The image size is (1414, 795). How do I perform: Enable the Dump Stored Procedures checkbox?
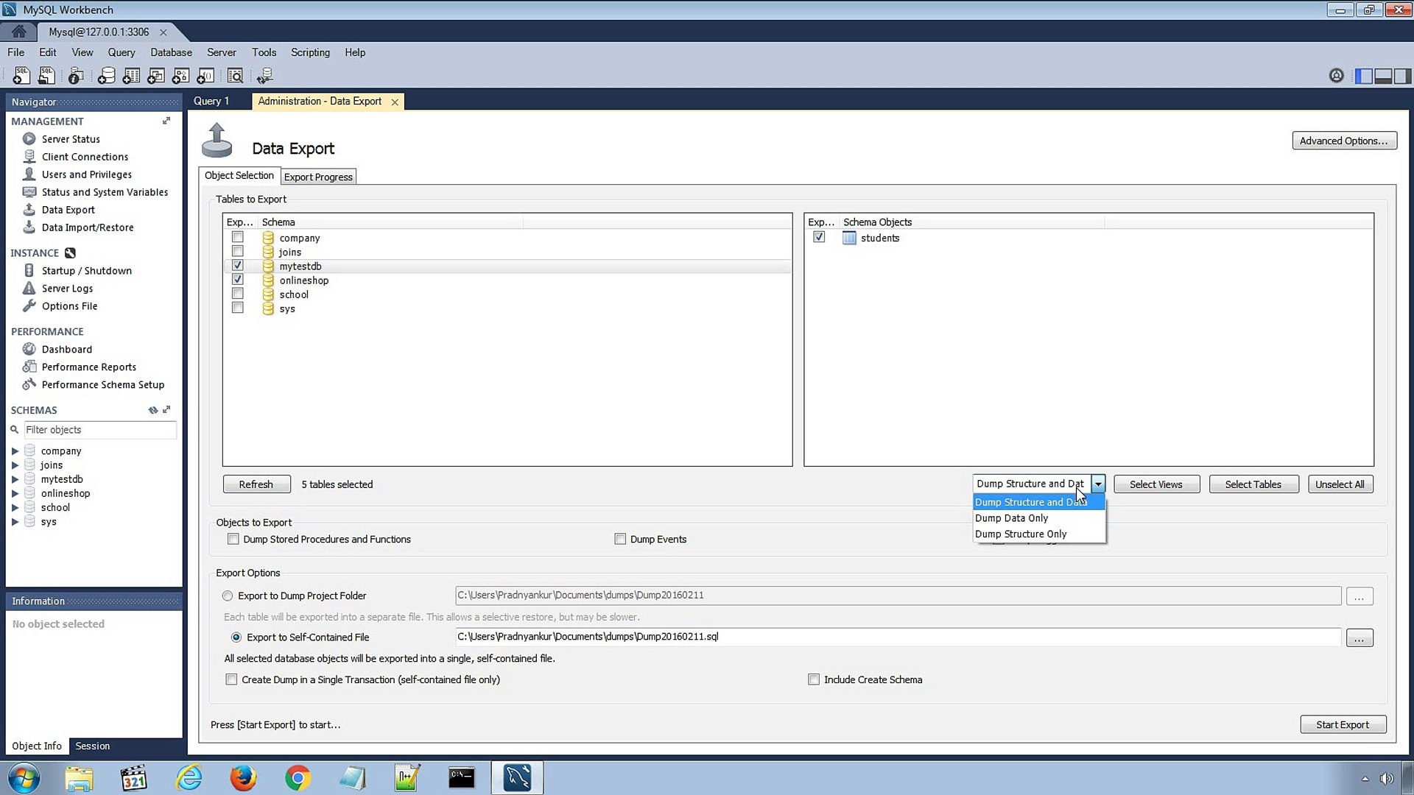(x=232, y=539)
